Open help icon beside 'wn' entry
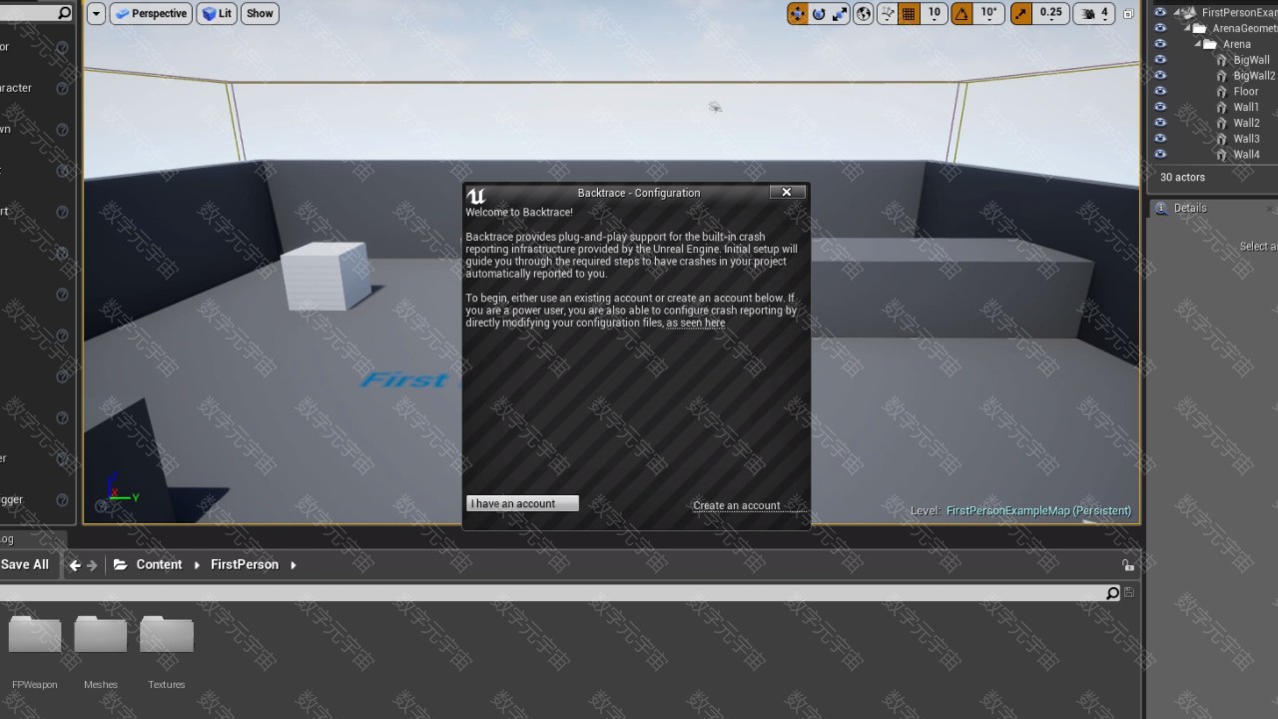Image resolution: width=1278 pixels, height=719 pixels. (62, 130)
